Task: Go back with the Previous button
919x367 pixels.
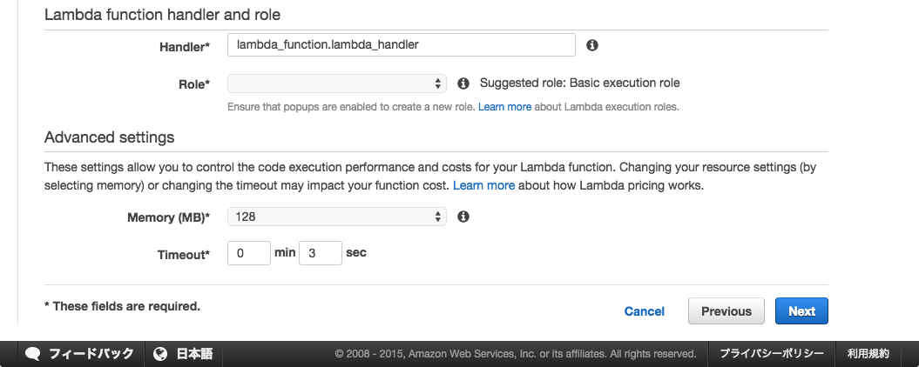Action: click(726, 310)
